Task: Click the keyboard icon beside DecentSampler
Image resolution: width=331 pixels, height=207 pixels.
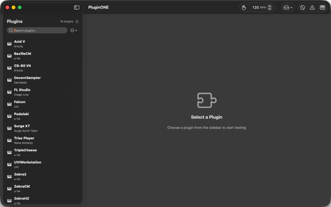Action: pyautogui.click(x=9, y=80)
